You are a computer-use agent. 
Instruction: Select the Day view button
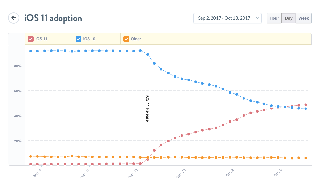pos(288,18)
